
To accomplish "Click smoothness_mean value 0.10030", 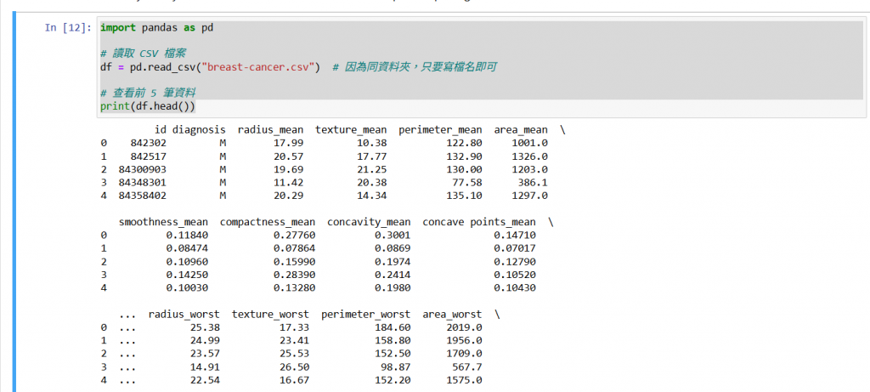I will (x=188, y=287).
